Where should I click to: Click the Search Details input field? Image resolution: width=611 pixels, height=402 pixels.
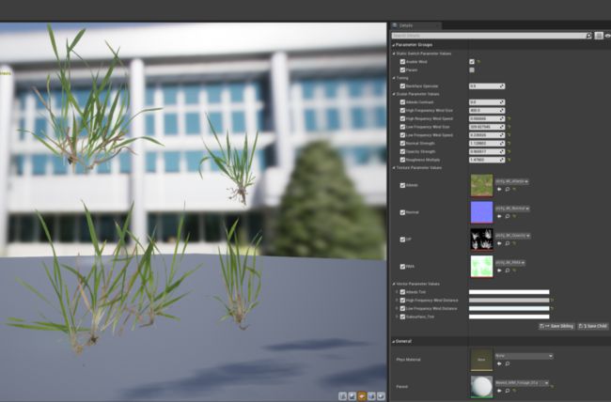(x=488, y=36)
